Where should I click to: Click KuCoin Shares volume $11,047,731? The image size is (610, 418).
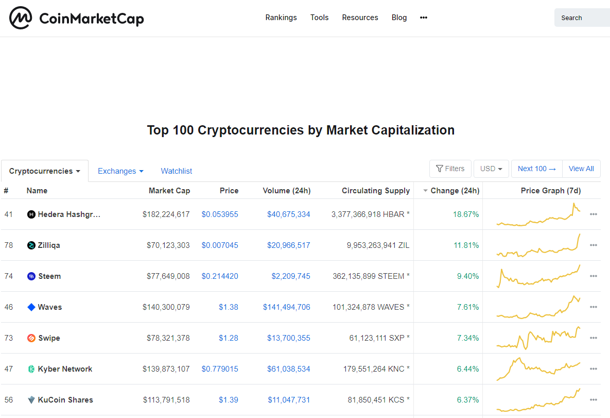289,399
